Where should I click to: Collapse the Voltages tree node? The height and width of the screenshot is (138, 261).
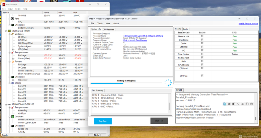[9, 34]
